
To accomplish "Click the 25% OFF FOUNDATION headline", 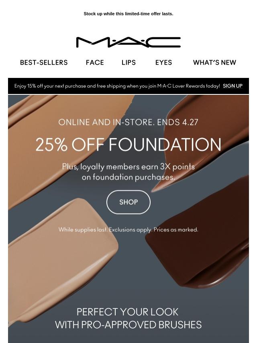I will pos(128,144).
